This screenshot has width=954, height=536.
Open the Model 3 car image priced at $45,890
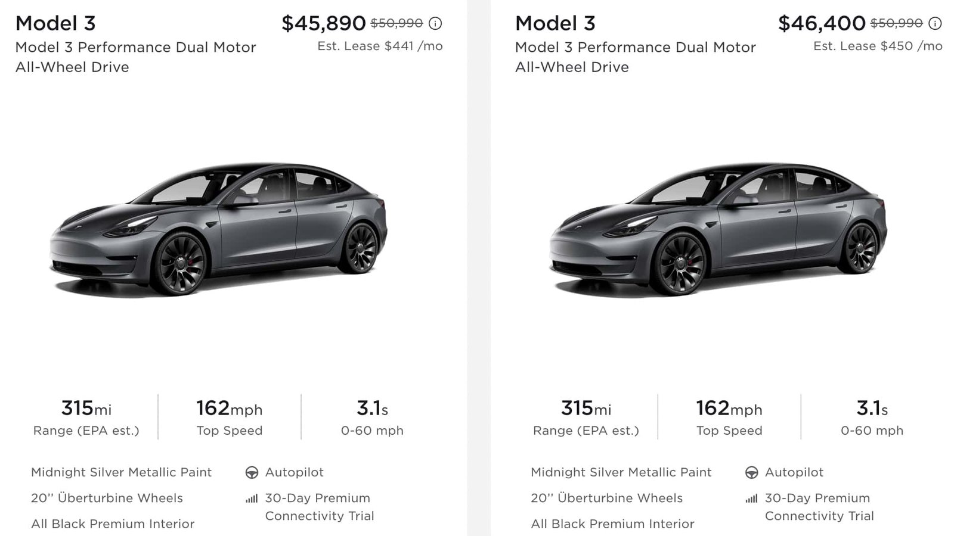coord(219,229)
